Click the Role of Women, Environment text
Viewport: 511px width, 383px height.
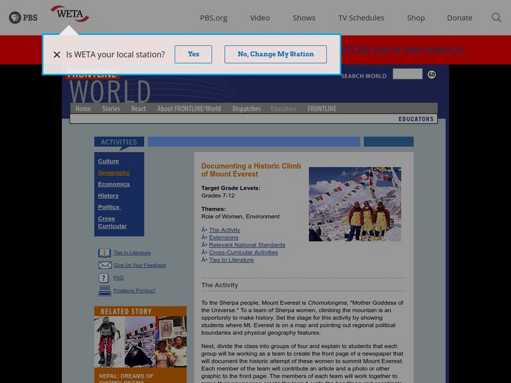[x=240, y=216]
